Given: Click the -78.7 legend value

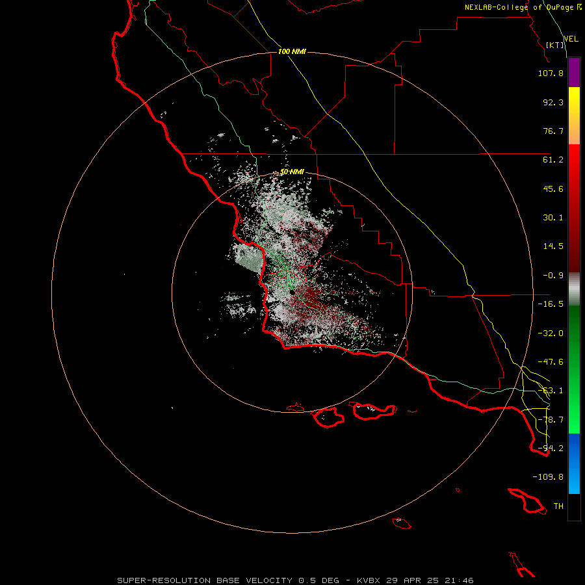Looking at the screenshot, I should pos(551,420).
